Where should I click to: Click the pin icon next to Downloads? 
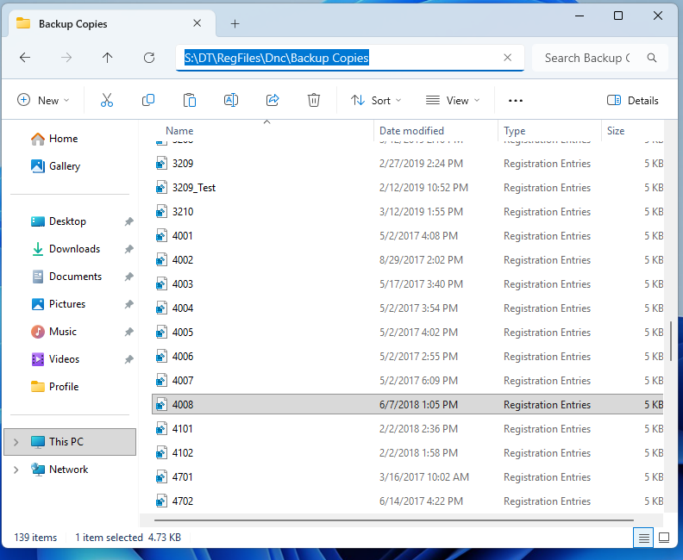[129, 249]
